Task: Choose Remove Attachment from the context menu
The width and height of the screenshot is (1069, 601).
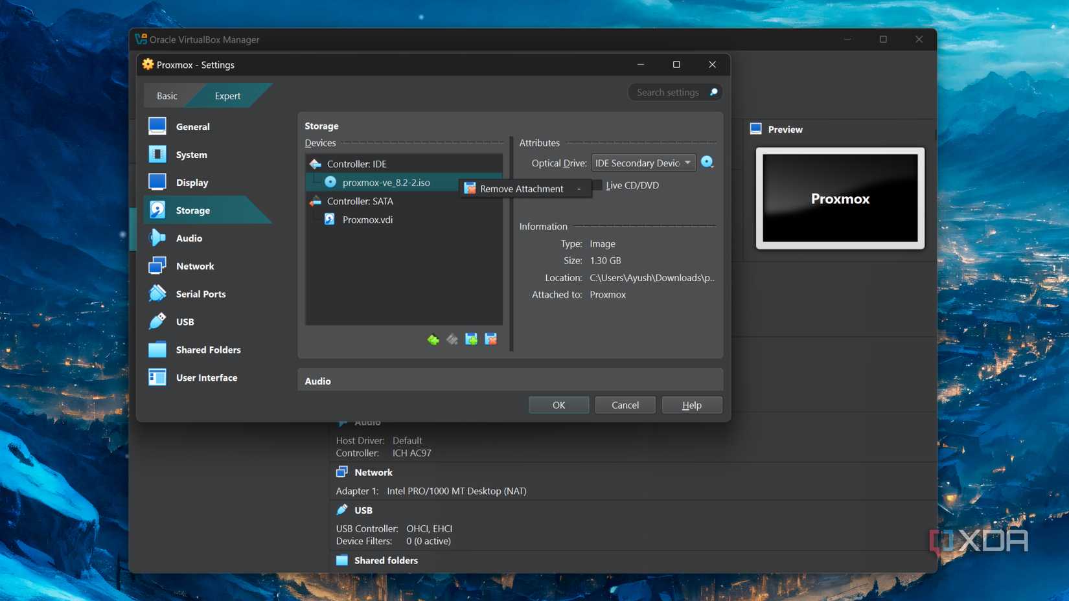Action: [521, 188]
